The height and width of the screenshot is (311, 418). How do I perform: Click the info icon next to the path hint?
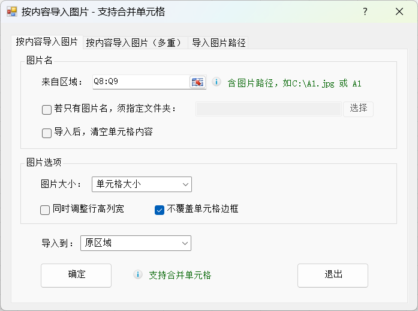coord(216,82)
